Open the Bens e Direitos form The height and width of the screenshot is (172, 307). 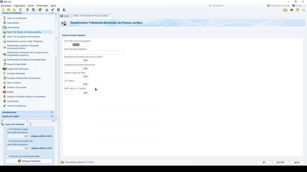click(x=14, y=83)
